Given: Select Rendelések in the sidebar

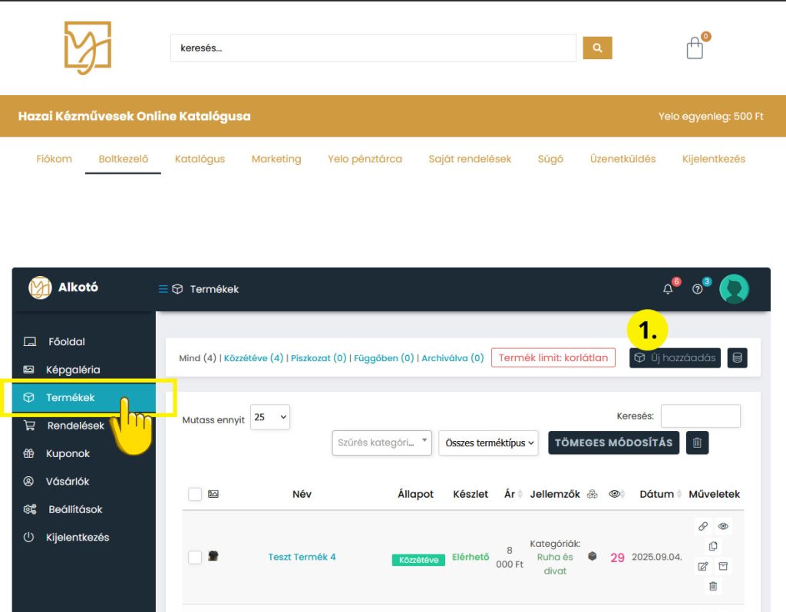Looking at the screenshot, I should pos(75,426).
